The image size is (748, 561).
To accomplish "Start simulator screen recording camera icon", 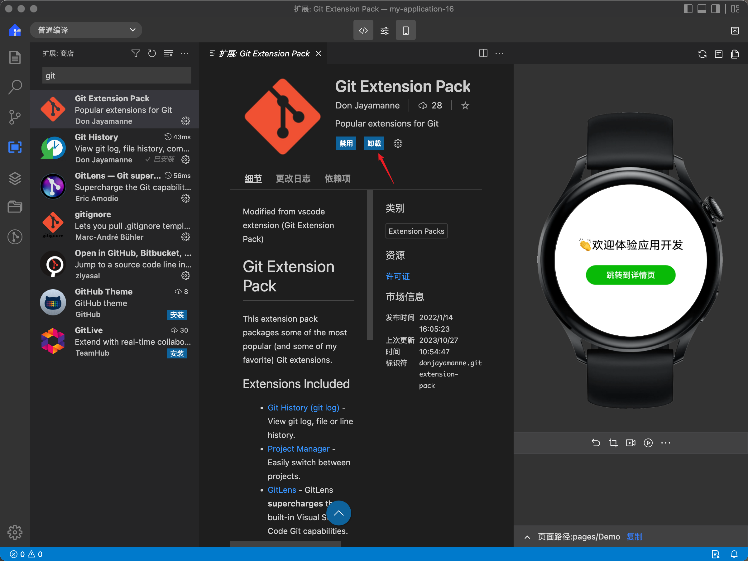I will (x=631, y=443).
